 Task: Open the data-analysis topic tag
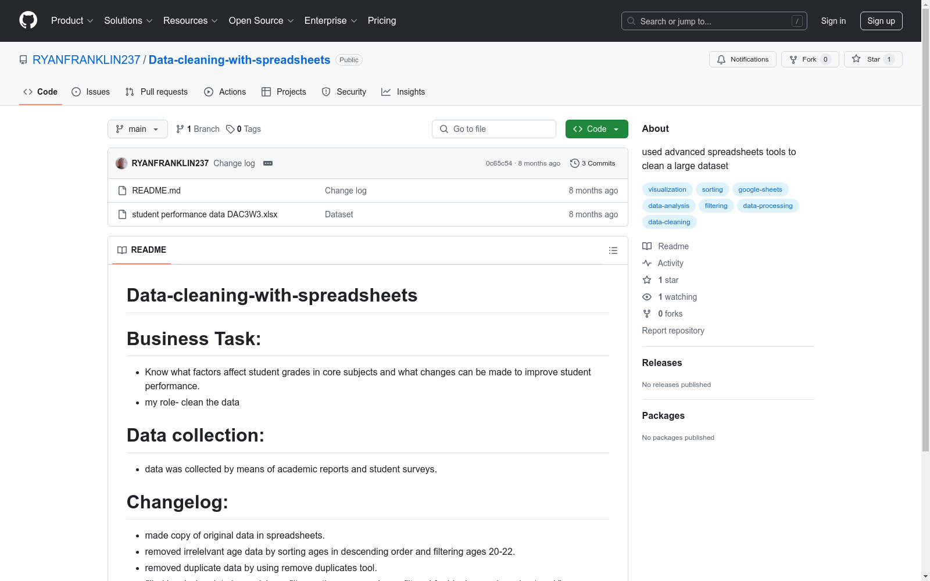pyautogui.click(x=668, y=206)
